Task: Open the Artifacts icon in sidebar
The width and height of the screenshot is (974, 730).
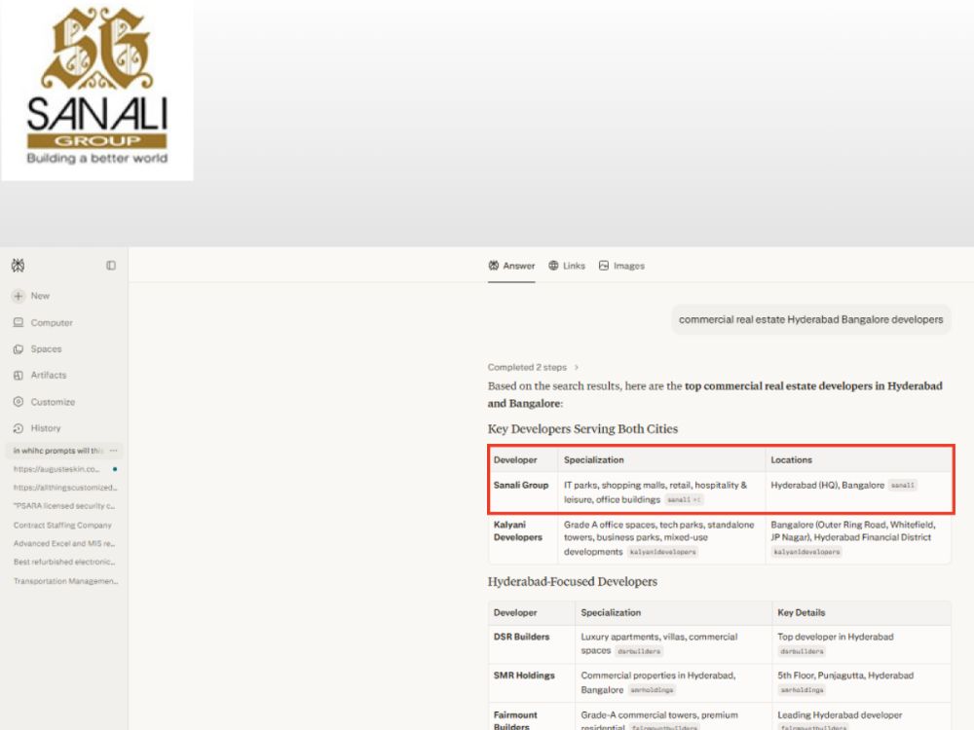Action: click(x=19, y=375)
